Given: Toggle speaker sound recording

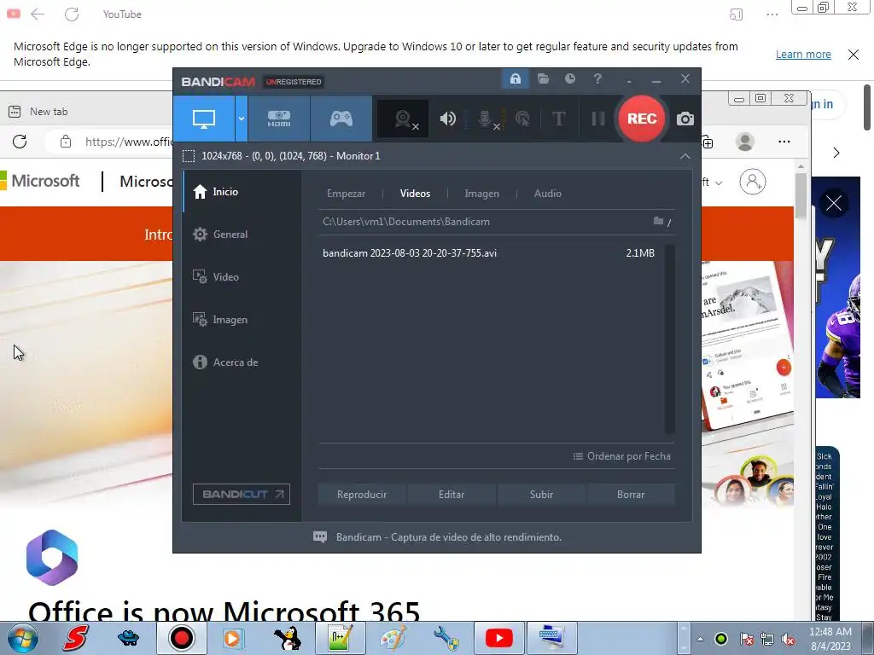Looking at the screenshot, I should [x=447, y=119].
